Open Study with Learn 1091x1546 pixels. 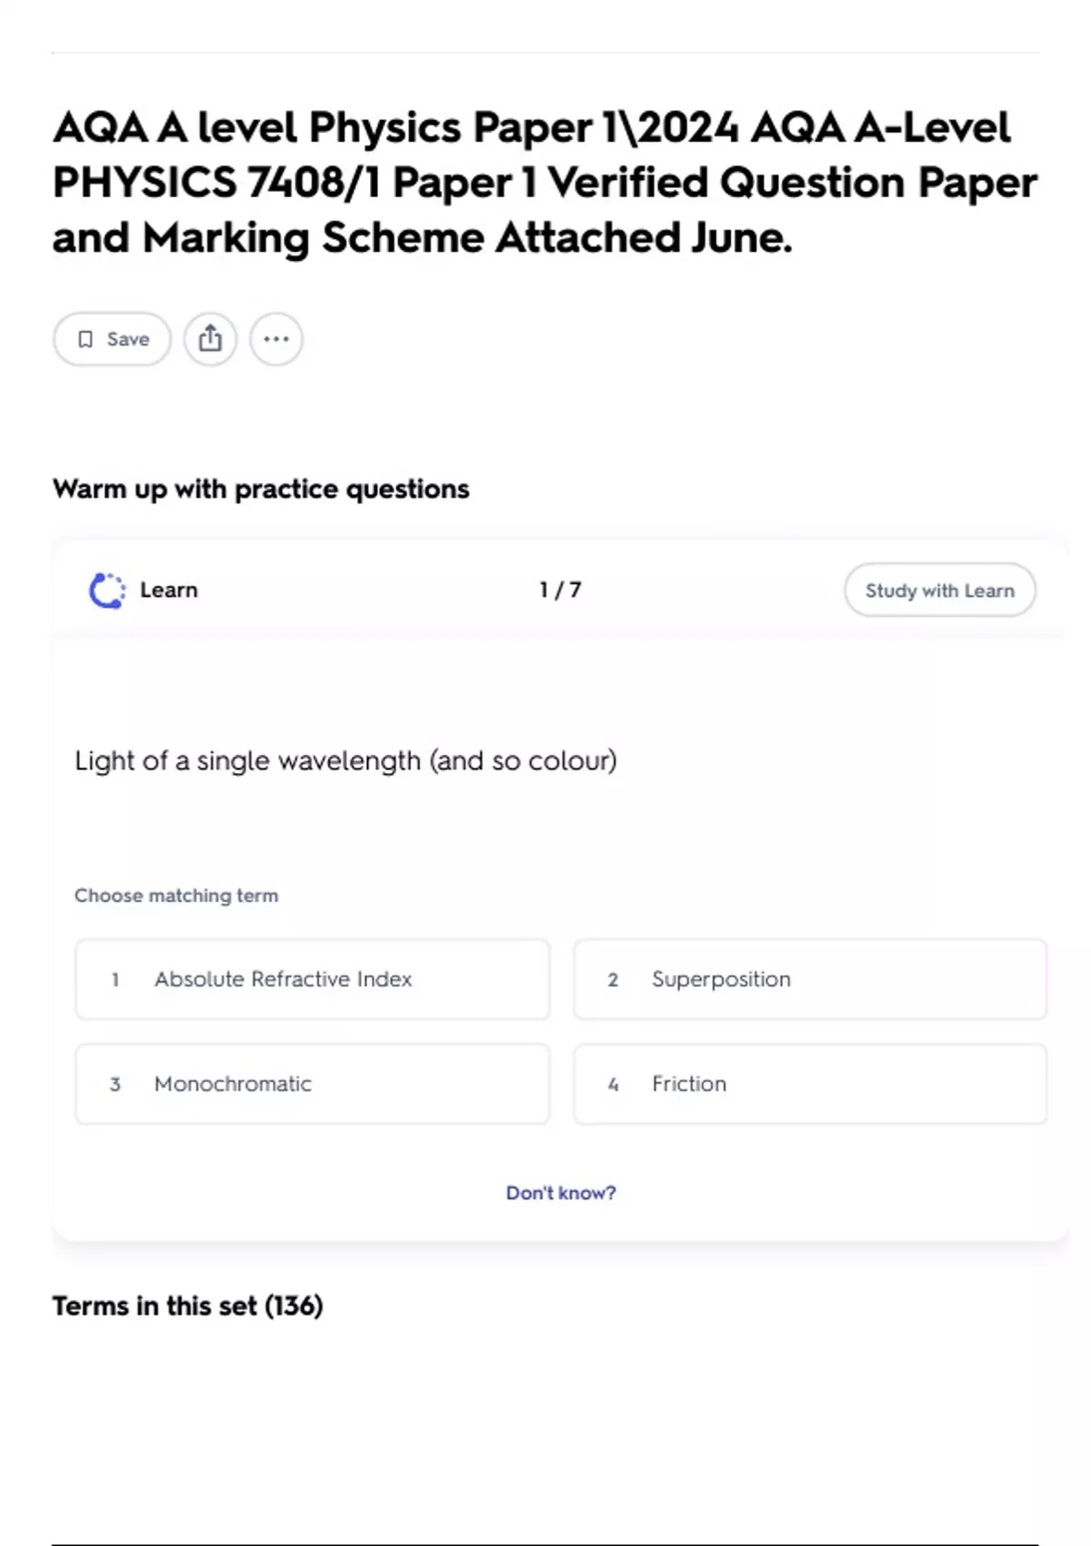(x=939, y=590)
